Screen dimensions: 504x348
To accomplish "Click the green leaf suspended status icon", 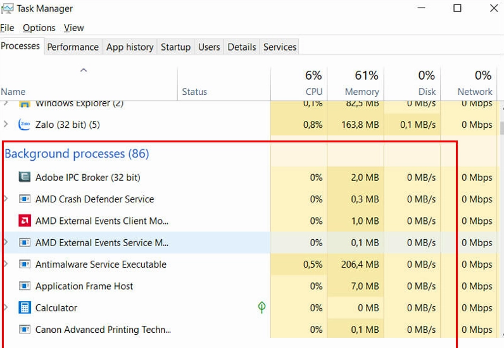I will point(261,308).
